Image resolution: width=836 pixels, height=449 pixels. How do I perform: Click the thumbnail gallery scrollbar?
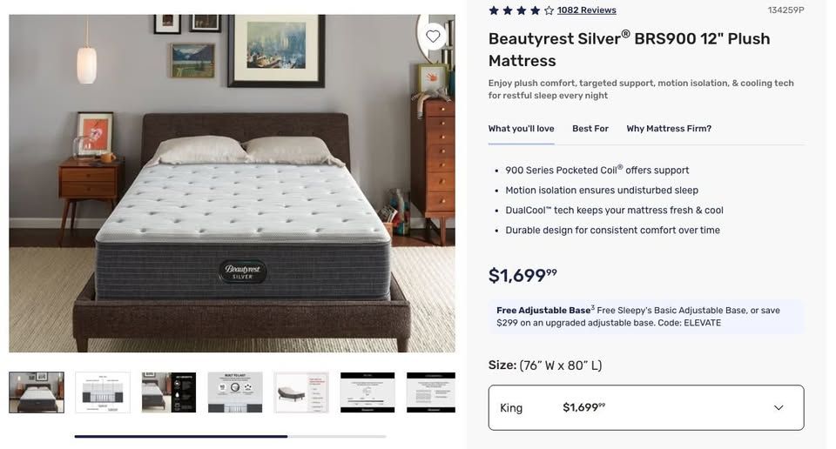pyautogui.click(x=181, y=436)
